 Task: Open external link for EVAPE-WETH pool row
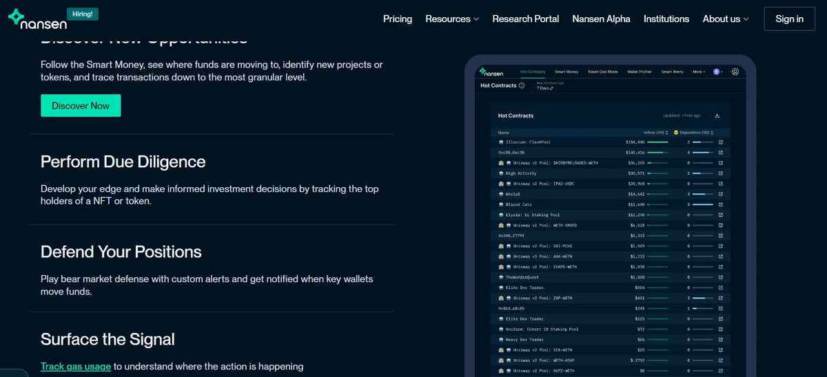point(721,267)
